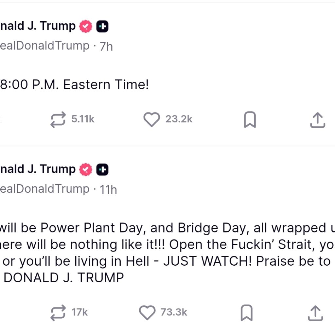Bookmark the "Power Plant Day" post

pyautogui.click(x=247, y=313)
